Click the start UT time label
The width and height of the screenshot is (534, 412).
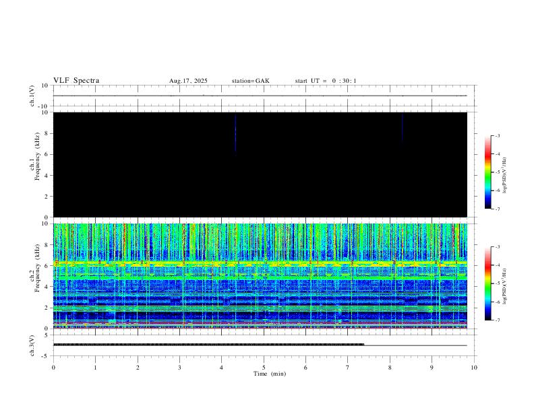point(326,81)
